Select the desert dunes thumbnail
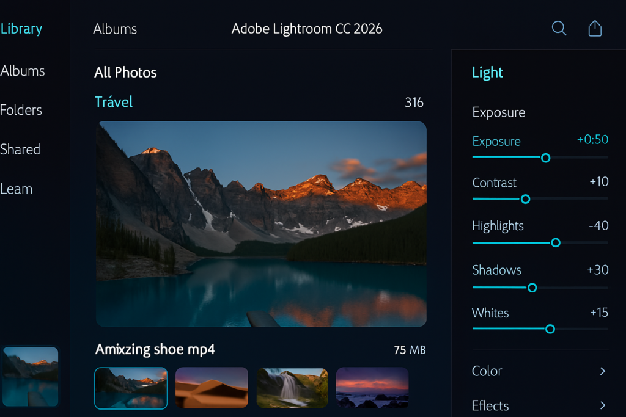The width and height of the screenshot is (626, 417). 212,388
